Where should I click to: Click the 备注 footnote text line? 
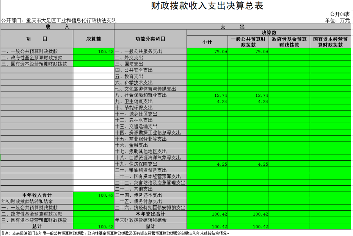[x=115, y=233]
